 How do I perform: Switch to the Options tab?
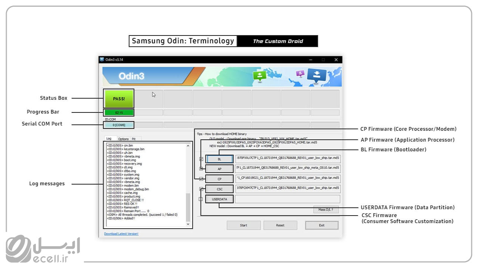tap(123, 139)
